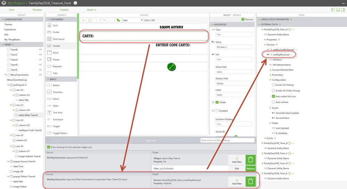Add an event with the Events plus icon

(x=275, y=138)
